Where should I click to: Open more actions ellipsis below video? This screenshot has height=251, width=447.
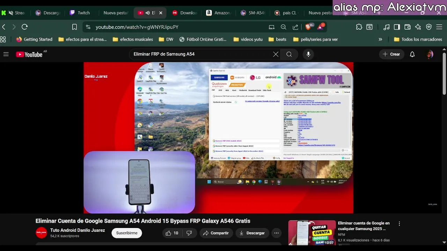point(276,233)
